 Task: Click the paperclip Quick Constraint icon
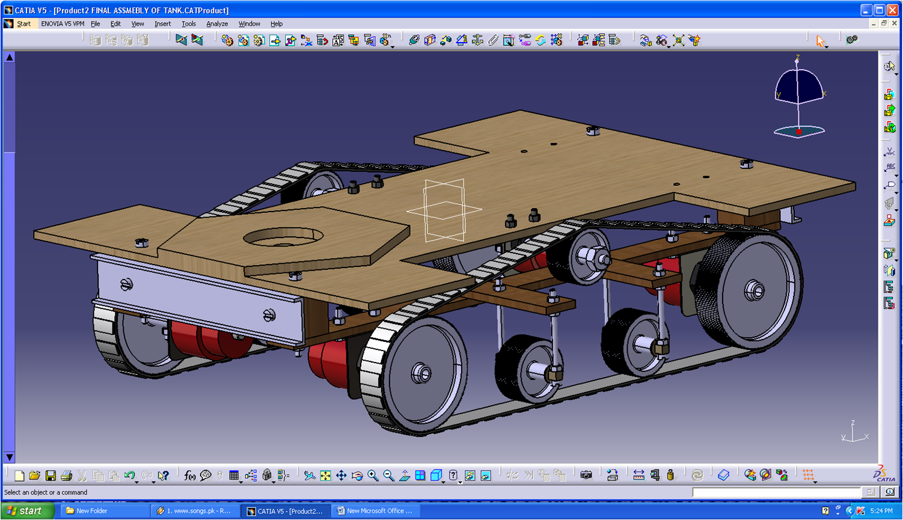click(493, 40)
